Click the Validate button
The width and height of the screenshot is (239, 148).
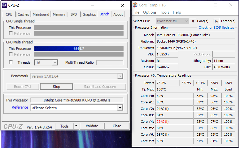pos(92,126)
